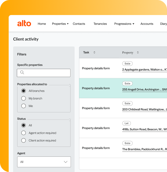Viewport: 167px width, 172px height.
Task: Click the search magnifier icon in Specific properties
Action: click(22, 73)
